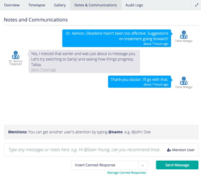The height and width of the screenshot is (176, 201).
Task: Click the Silvadene question message bubble
Action: point(117,38)
